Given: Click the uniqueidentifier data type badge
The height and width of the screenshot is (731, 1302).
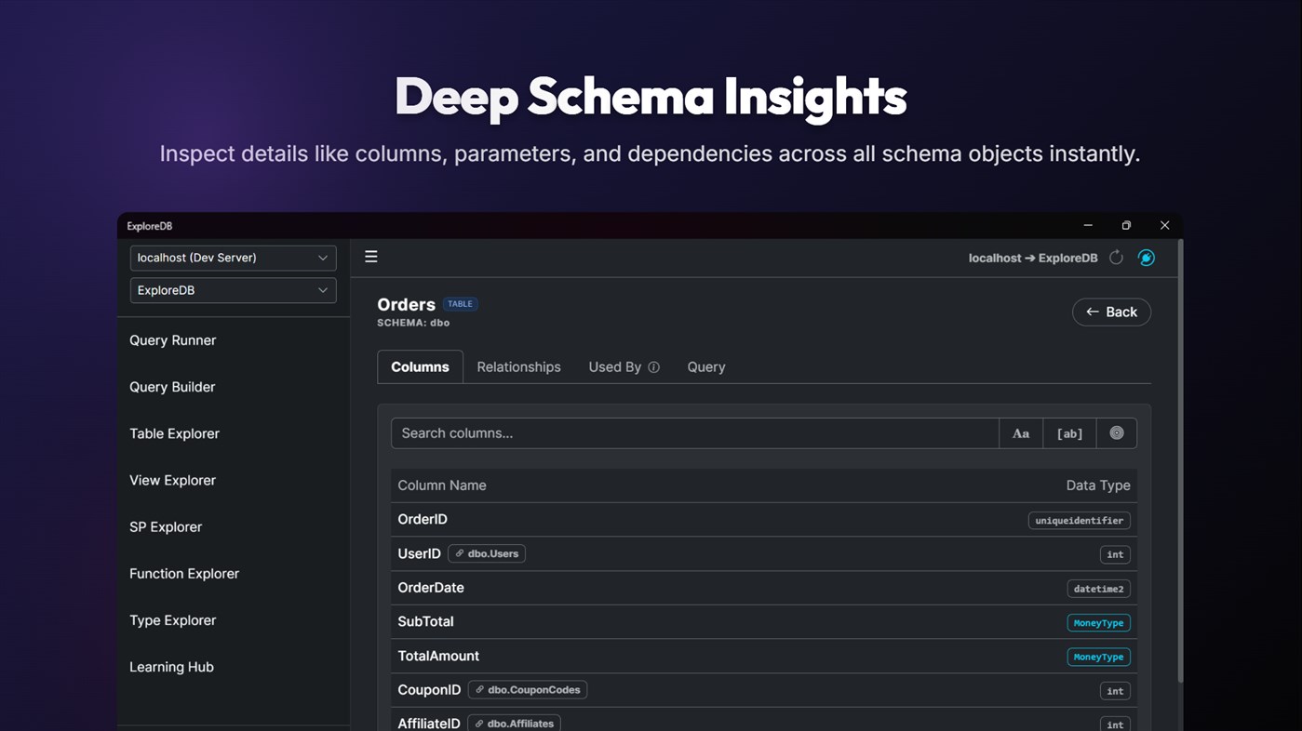Looking at the screenshot, I should (1080, 521).
